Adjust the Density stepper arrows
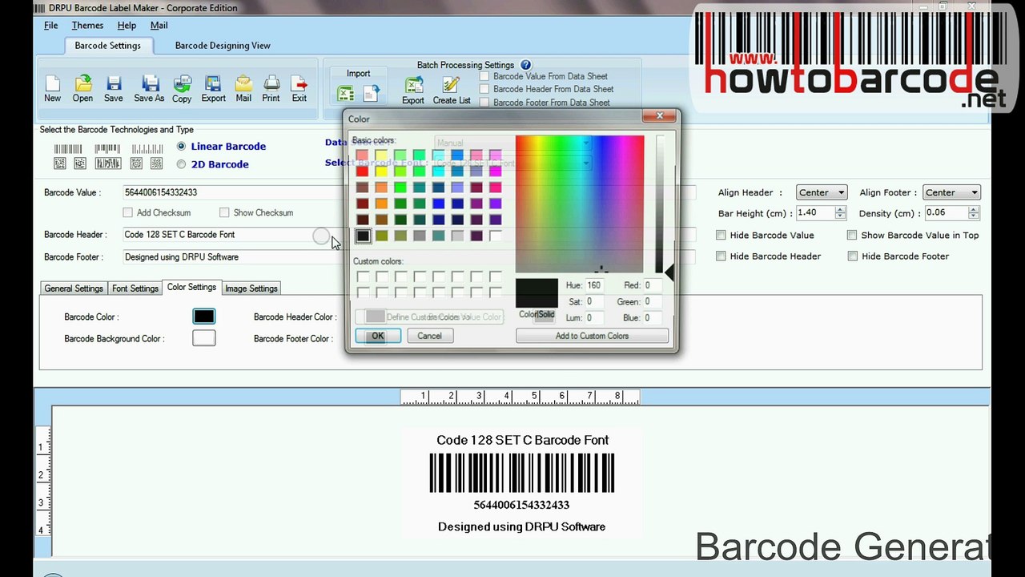The width and height of the screenshot is (1025, 577). click(x=973, y=213)
